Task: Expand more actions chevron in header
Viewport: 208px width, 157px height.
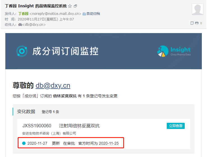Action: click(201, 23)
